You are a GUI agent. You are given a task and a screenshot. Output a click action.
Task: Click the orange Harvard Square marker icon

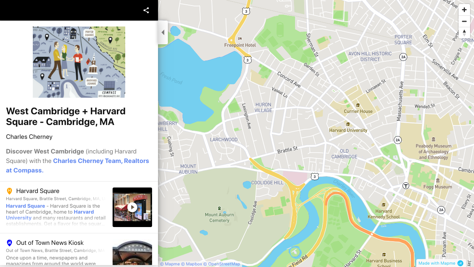coord(9,191)
